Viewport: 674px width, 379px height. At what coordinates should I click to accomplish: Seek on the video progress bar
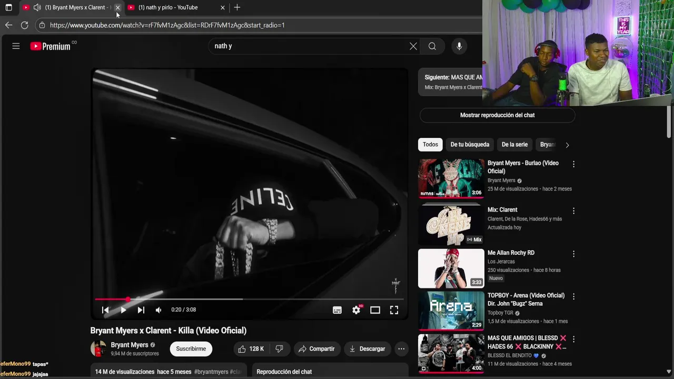(x=249, y=299)
